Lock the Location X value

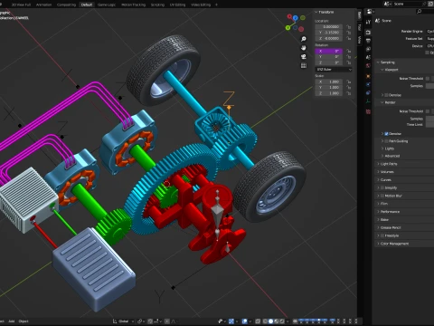(349, 27)
